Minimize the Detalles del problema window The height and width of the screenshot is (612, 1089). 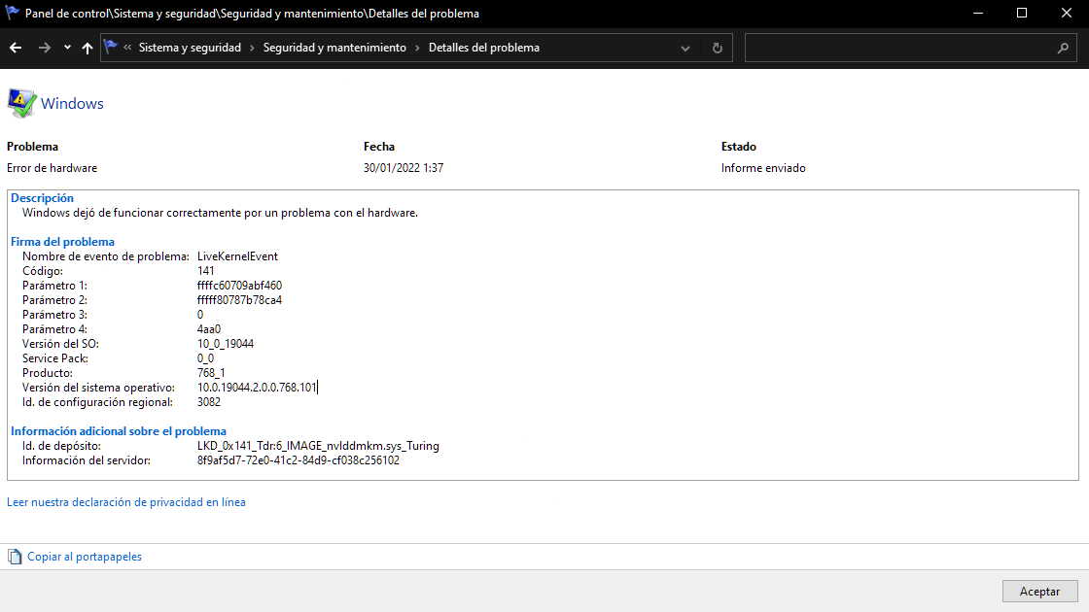click(978, 14)
